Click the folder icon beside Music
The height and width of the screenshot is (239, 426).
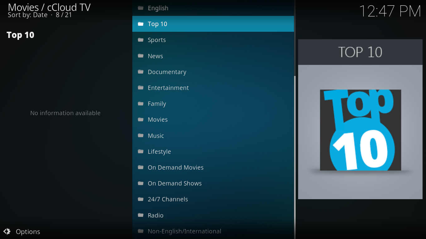tap(141, 136)
